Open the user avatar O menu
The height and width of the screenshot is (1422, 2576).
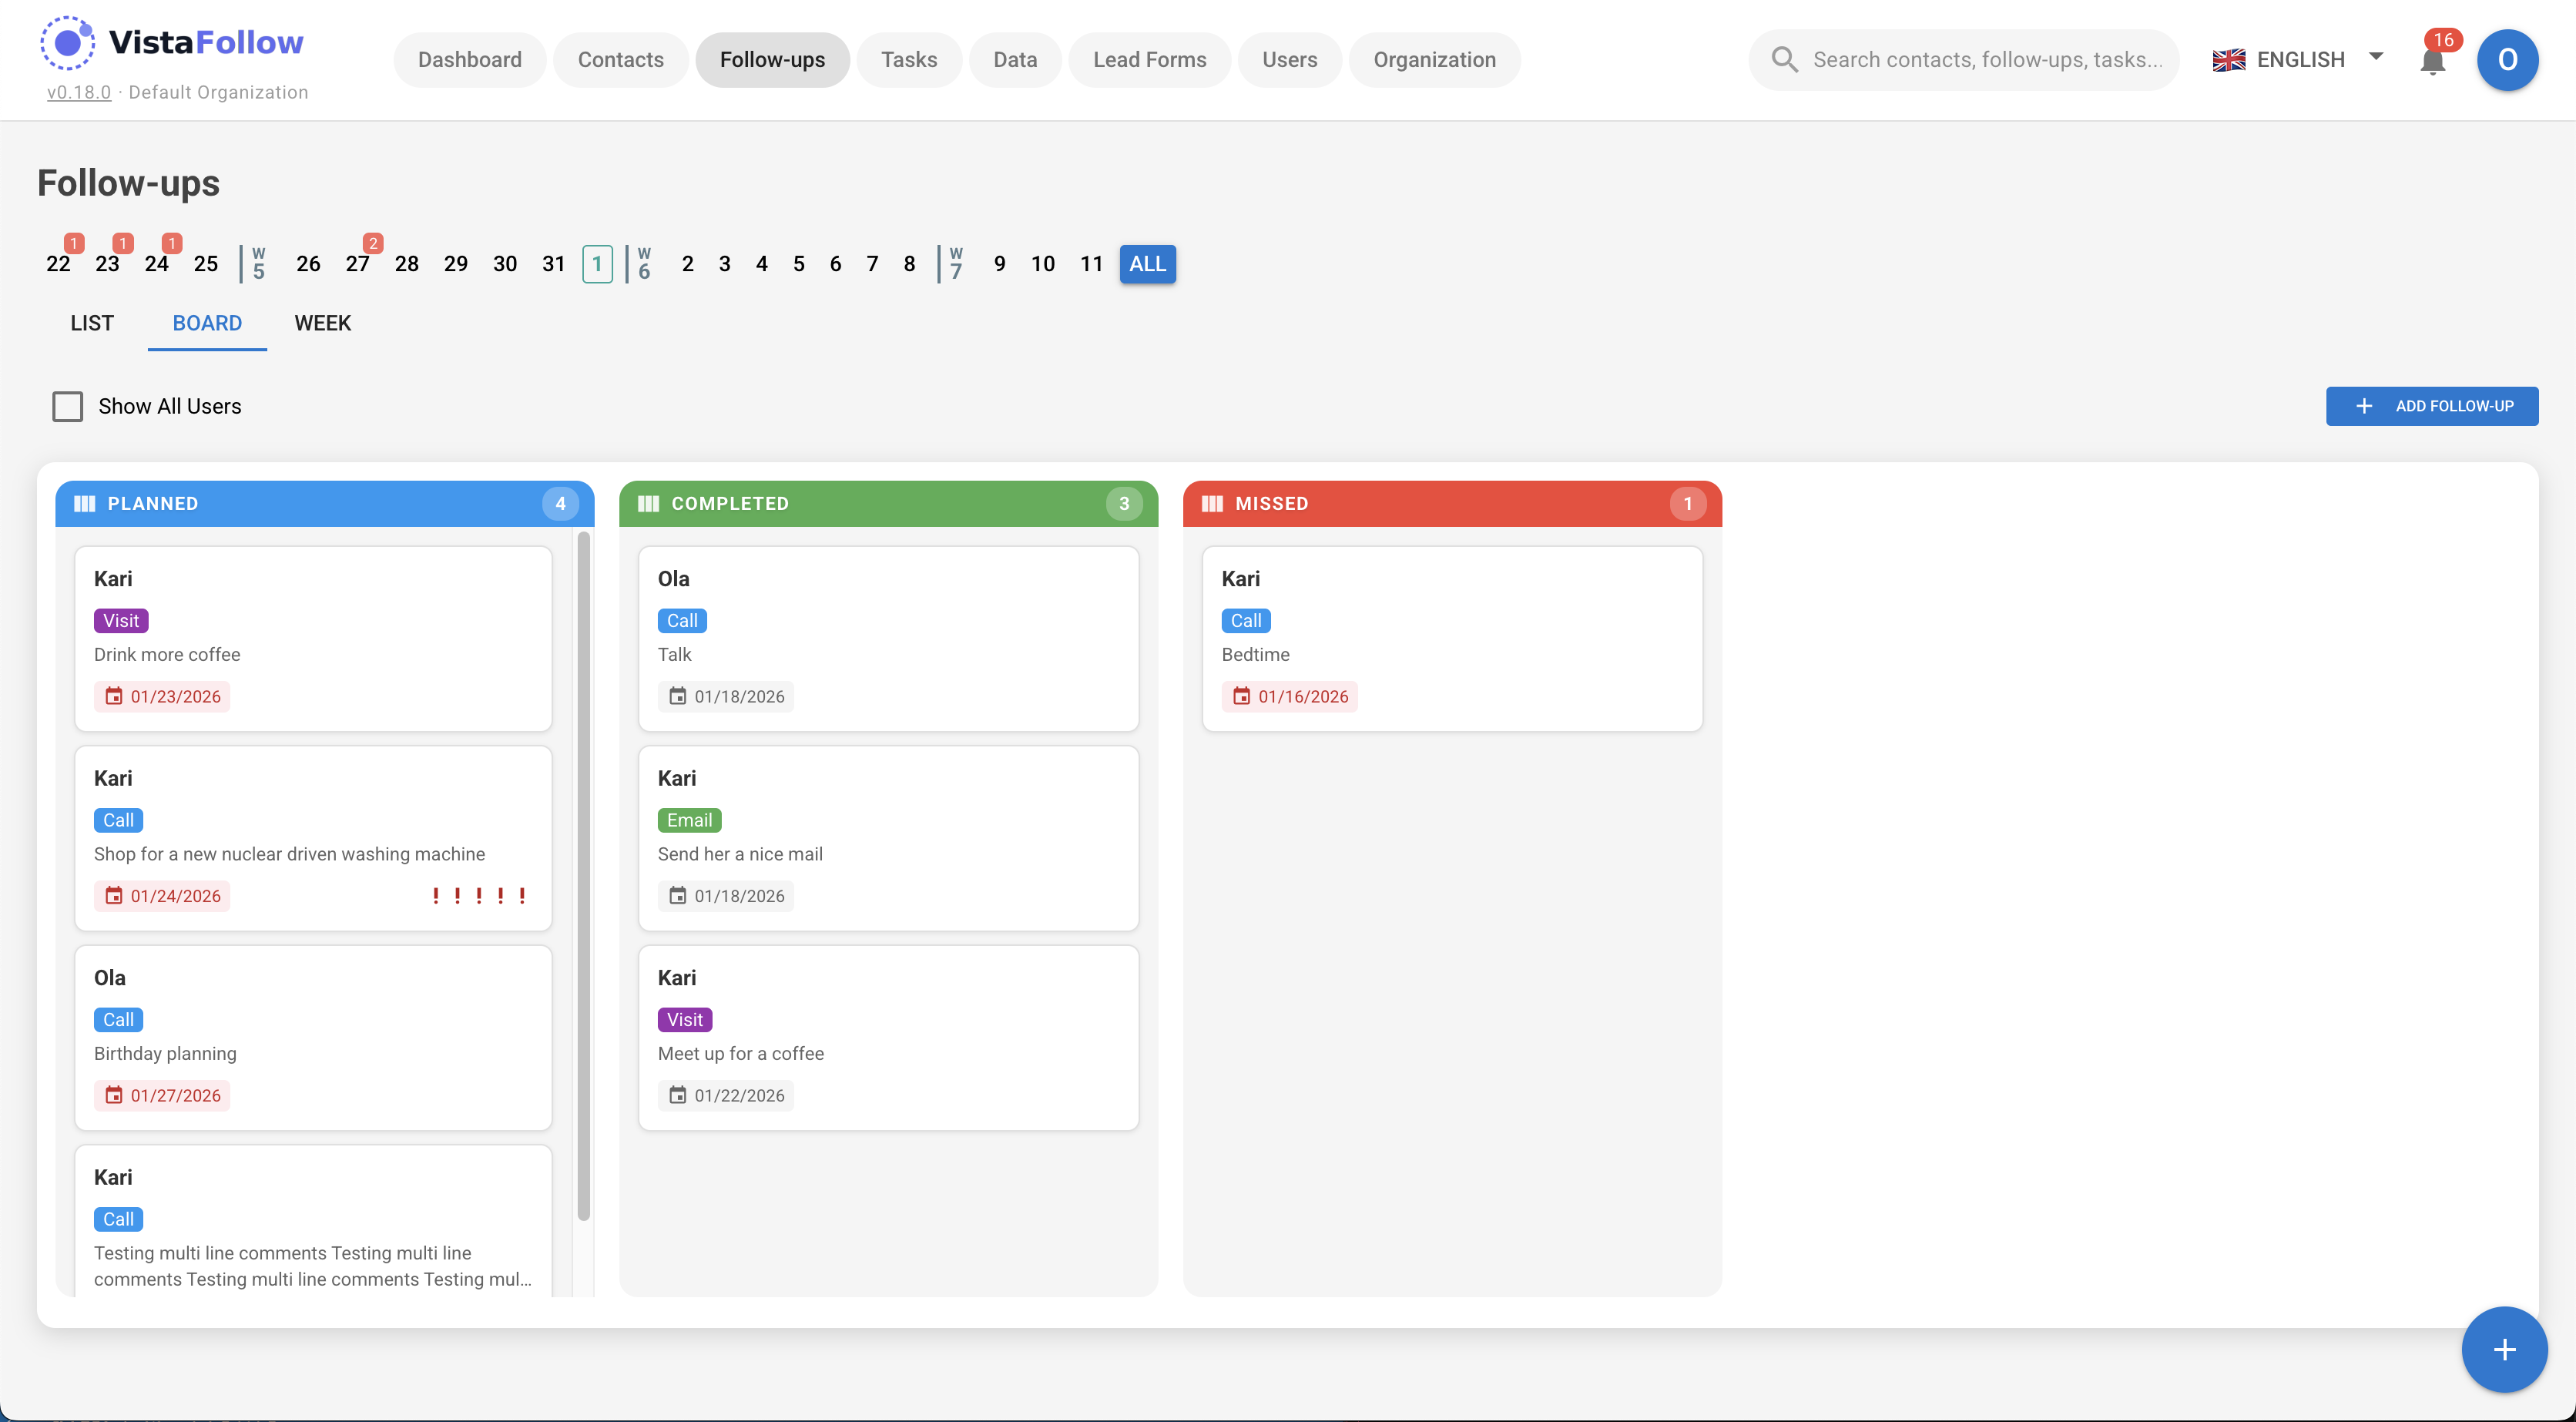pyautogui.click(x=2506, y=60)
